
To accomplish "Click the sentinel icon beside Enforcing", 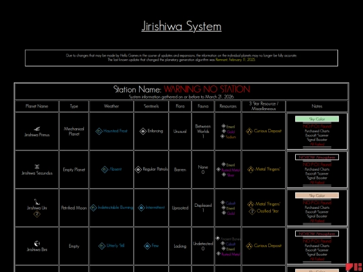I will [x=143, y=132].
